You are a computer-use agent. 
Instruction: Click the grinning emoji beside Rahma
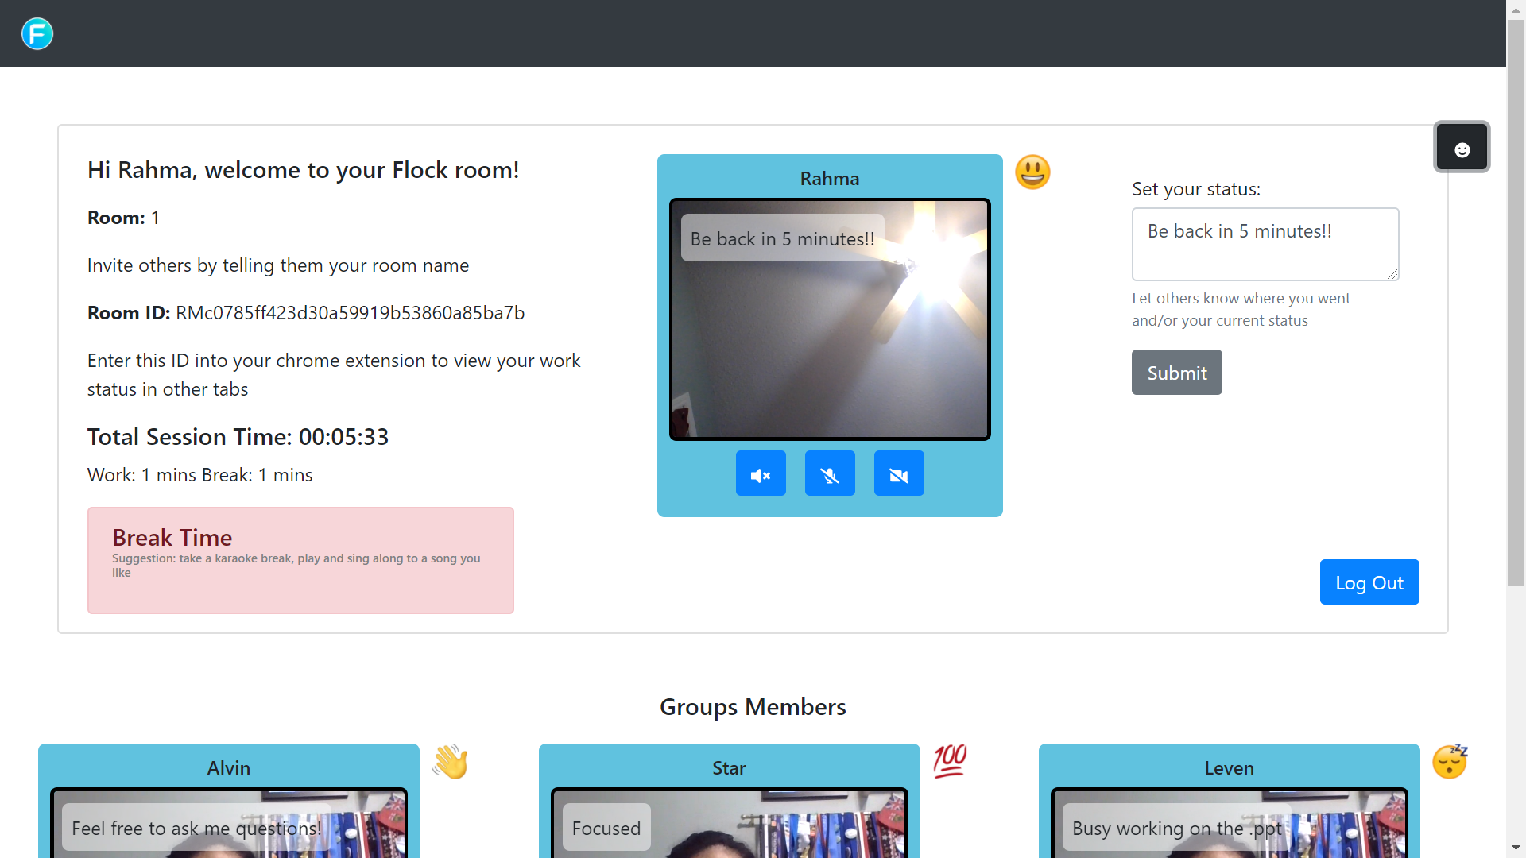[x=1032, y=172]
